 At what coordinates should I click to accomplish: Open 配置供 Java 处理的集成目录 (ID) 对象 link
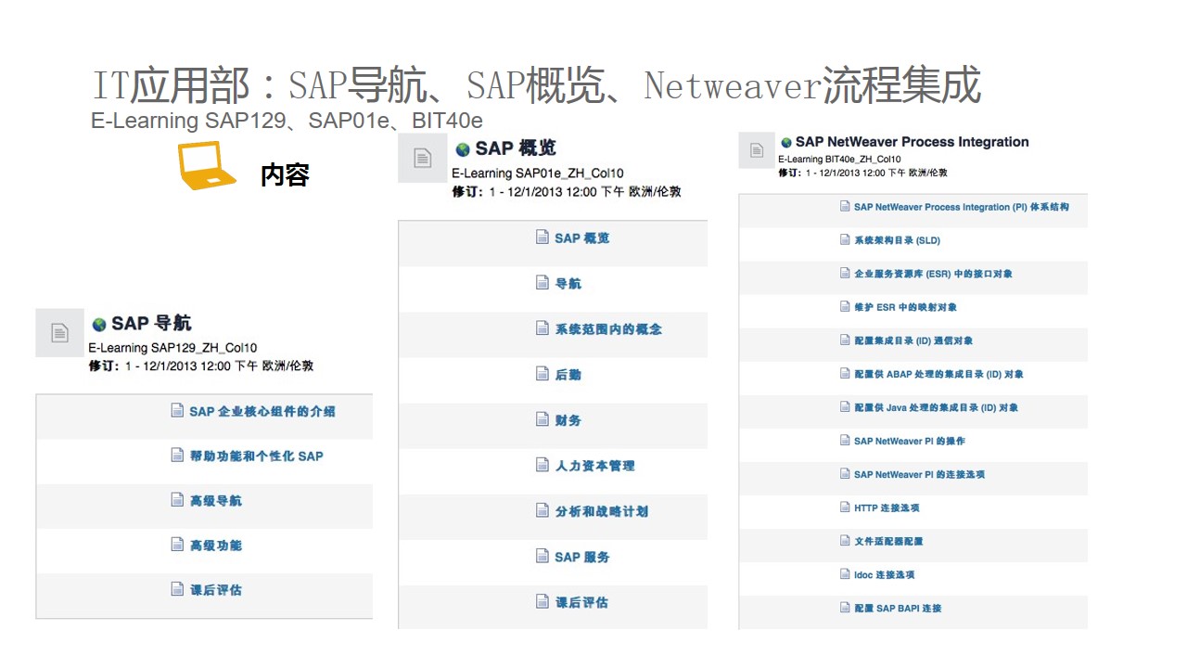click(936, 407)
